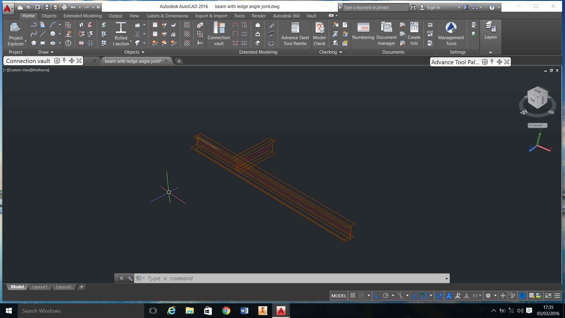Open the Render menu tab
565x318 pixels.
coord(259,16)
